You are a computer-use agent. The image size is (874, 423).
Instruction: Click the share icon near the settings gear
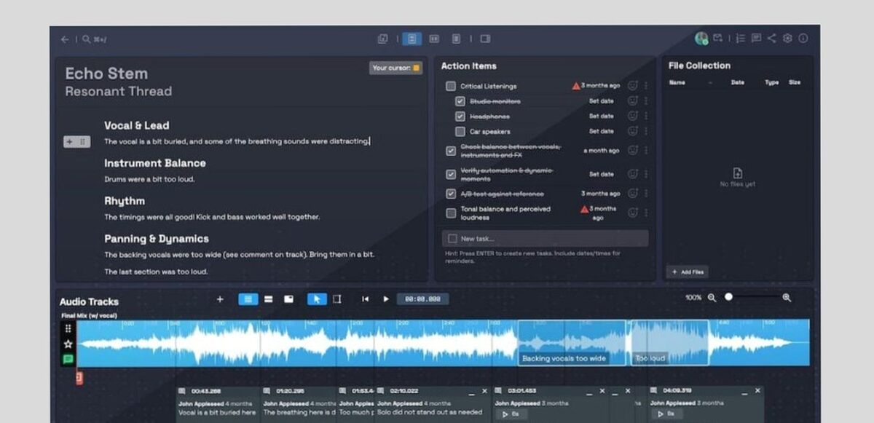771,38
